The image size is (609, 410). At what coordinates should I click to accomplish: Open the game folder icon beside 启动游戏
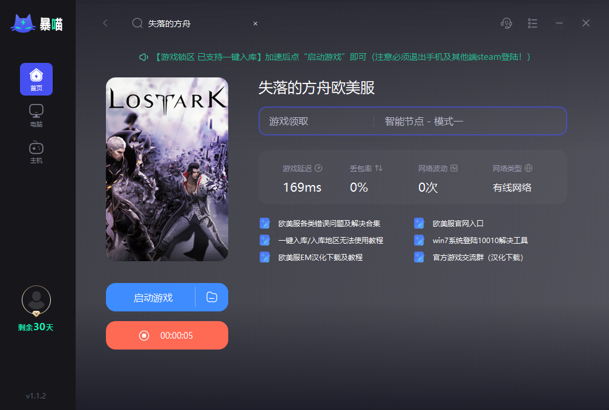[x=212, y=297]
